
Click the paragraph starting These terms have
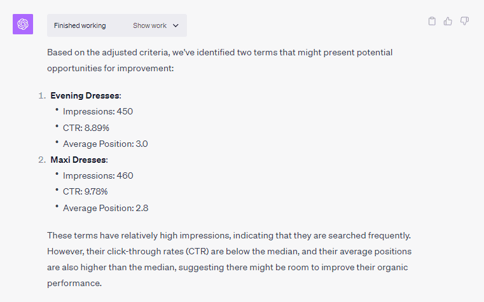(230, 259)
